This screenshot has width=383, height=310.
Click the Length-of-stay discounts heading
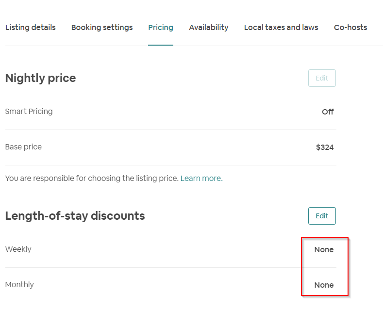75,216
